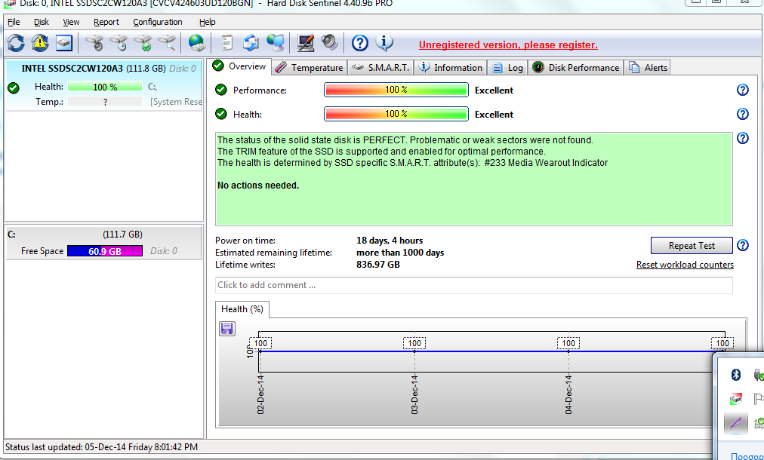Click the disk icon with green checkmark
The image size is (764, 460).
point(143,43)
